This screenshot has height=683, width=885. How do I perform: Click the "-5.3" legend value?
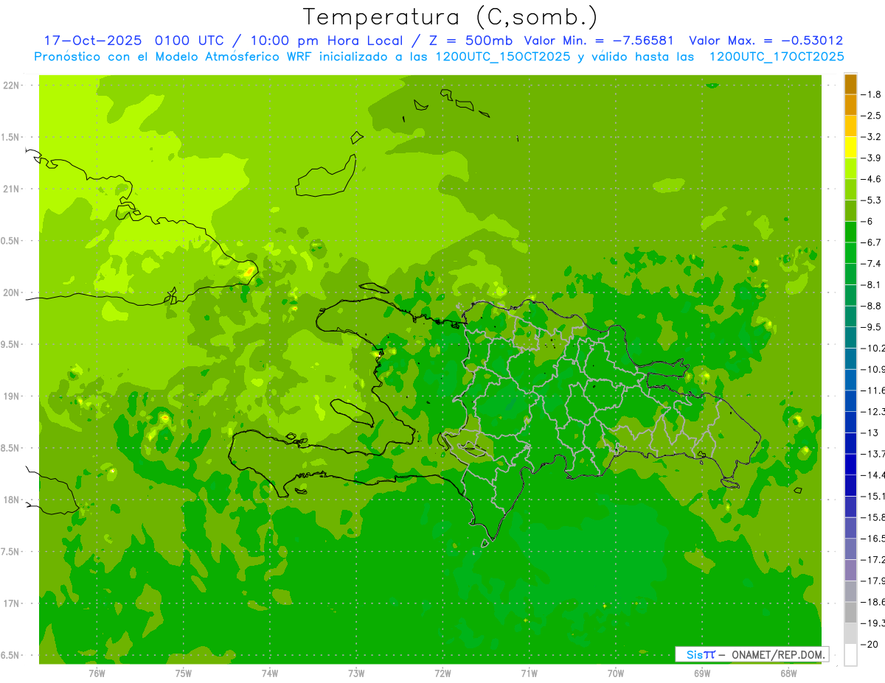pyautogui.click(x=872, y=200)
